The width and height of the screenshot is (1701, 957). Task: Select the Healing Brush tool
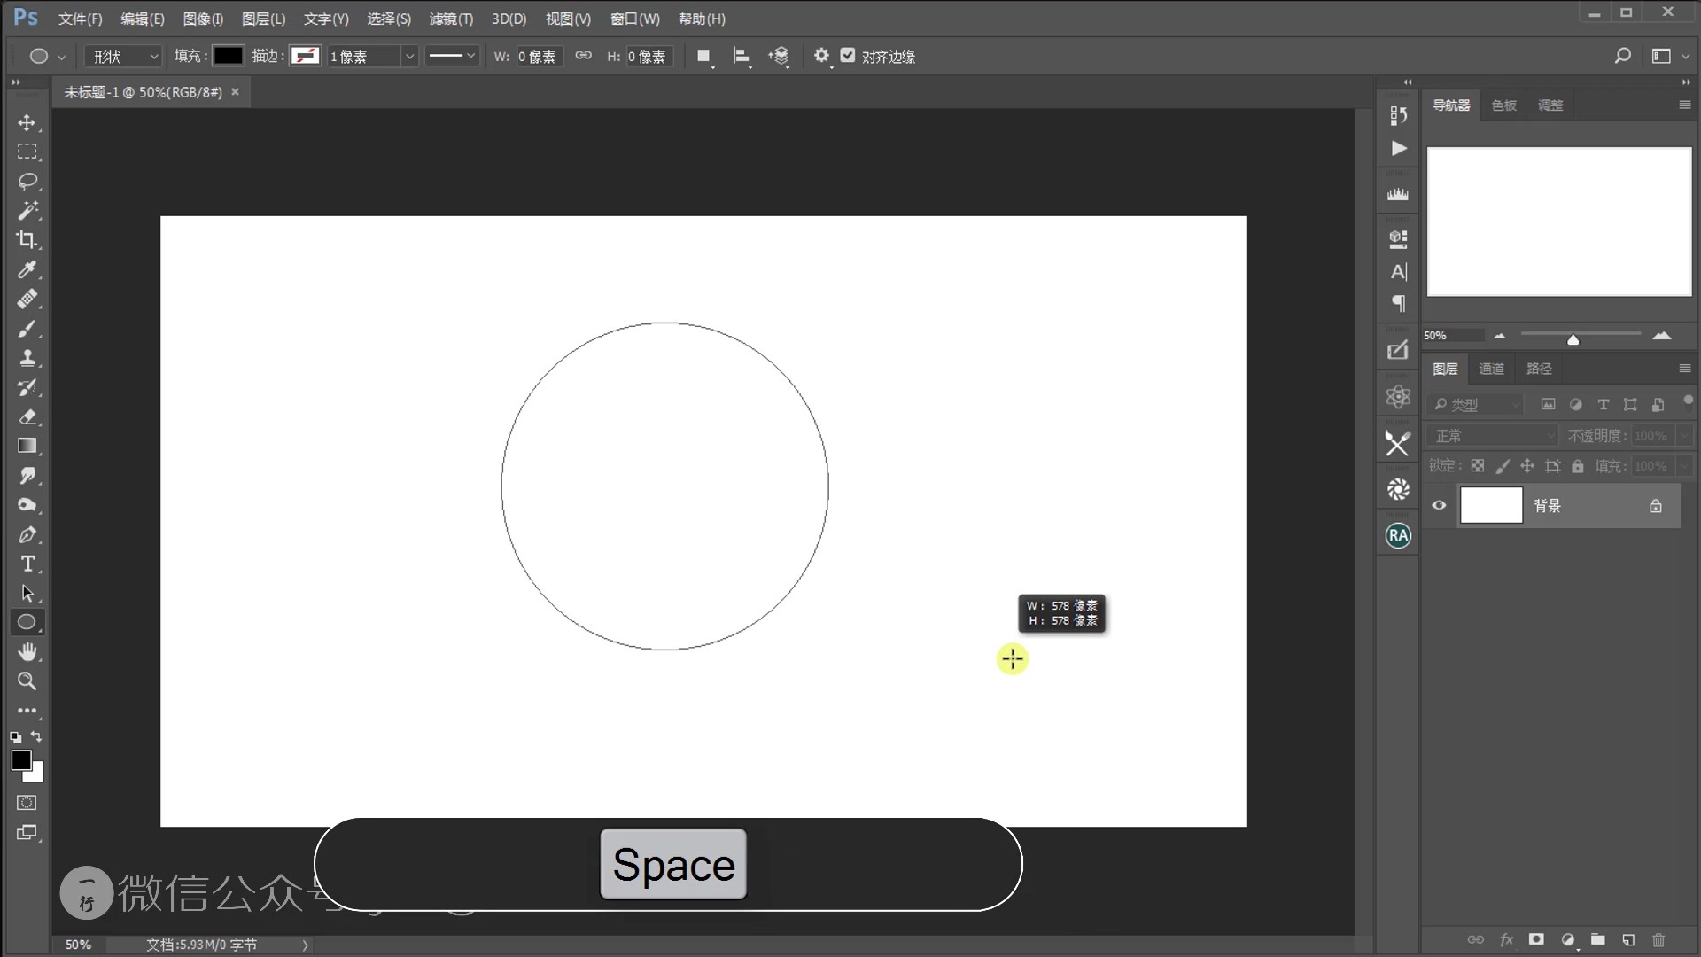click(x=27, y=299)
